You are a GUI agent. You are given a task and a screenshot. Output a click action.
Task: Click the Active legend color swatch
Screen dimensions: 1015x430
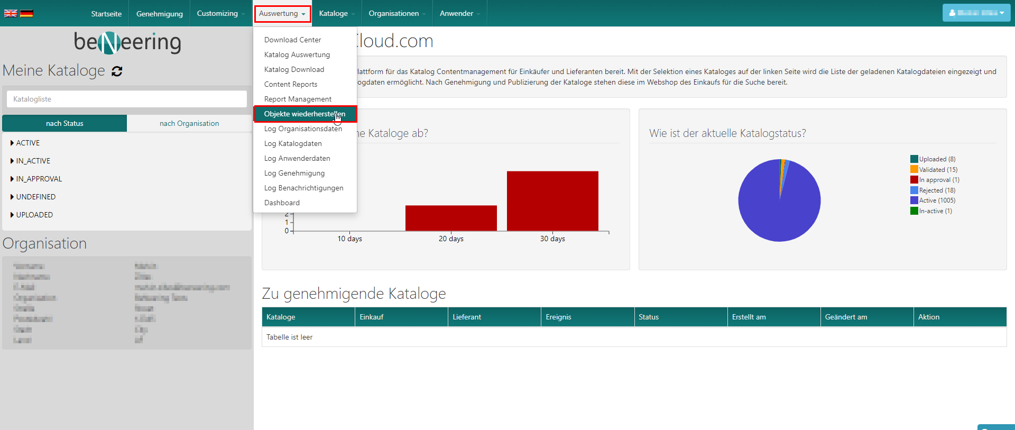pos(914,200)
